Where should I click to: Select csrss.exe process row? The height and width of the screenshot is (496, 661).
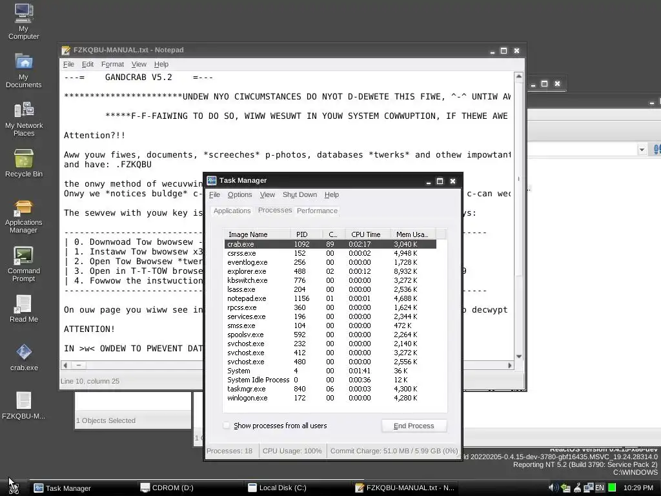tap(330, 253)
